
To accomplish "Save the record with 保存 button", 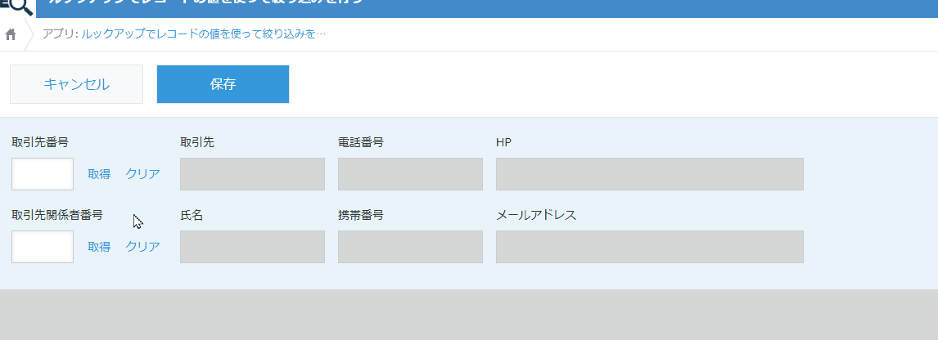I will [x=223, y=84].
